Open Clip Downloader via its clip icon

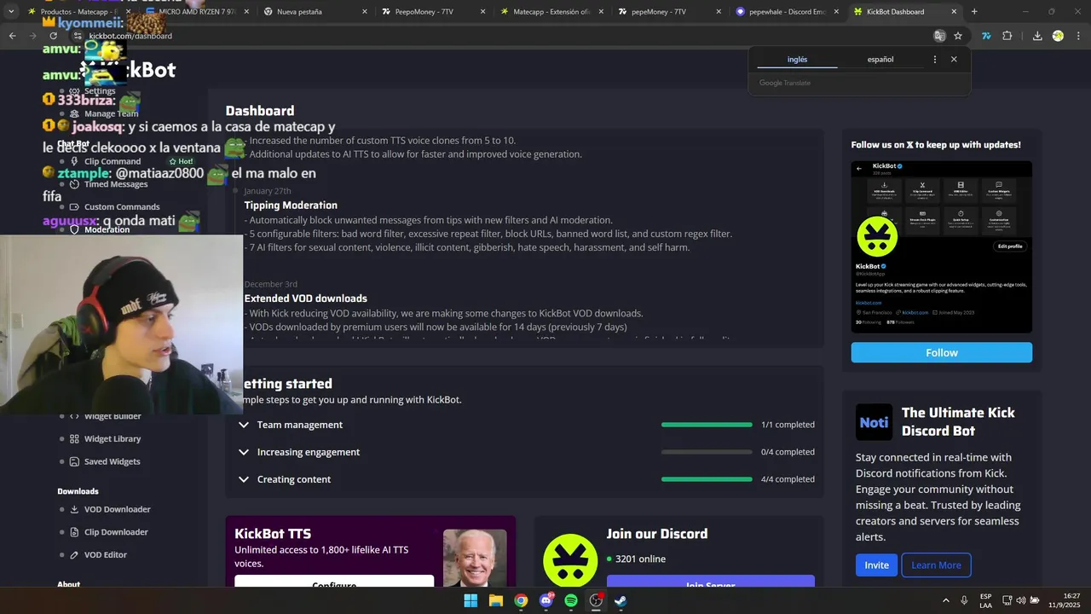point(74,532)
